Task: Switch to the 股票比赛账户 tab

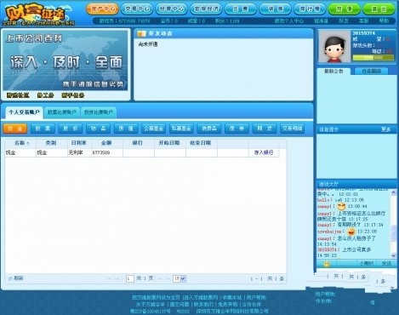Action: coord(62,112)
